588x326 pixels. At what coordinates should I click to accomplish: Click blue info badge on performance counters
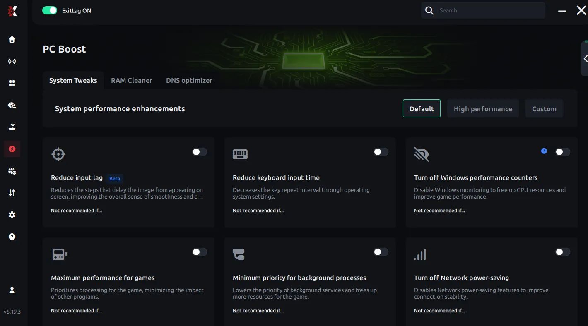pyautogui.click(x=544, y=151)
